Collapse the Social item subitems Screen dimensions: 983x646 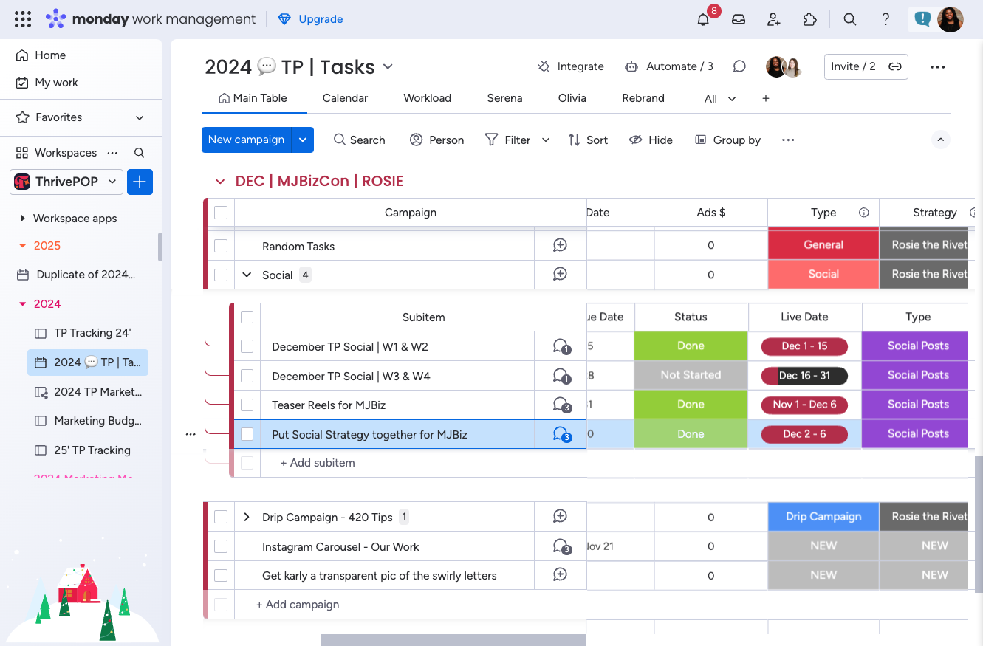[x=247, y=275]
